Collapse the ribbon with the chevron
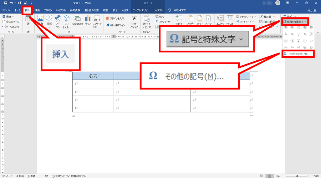Viewport: 321px width, 178px height. [x=318, y=32]
